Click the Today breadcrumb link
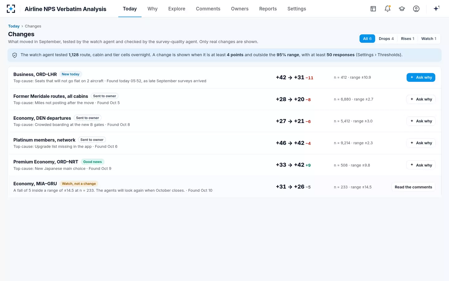 (x=14, y=26)
